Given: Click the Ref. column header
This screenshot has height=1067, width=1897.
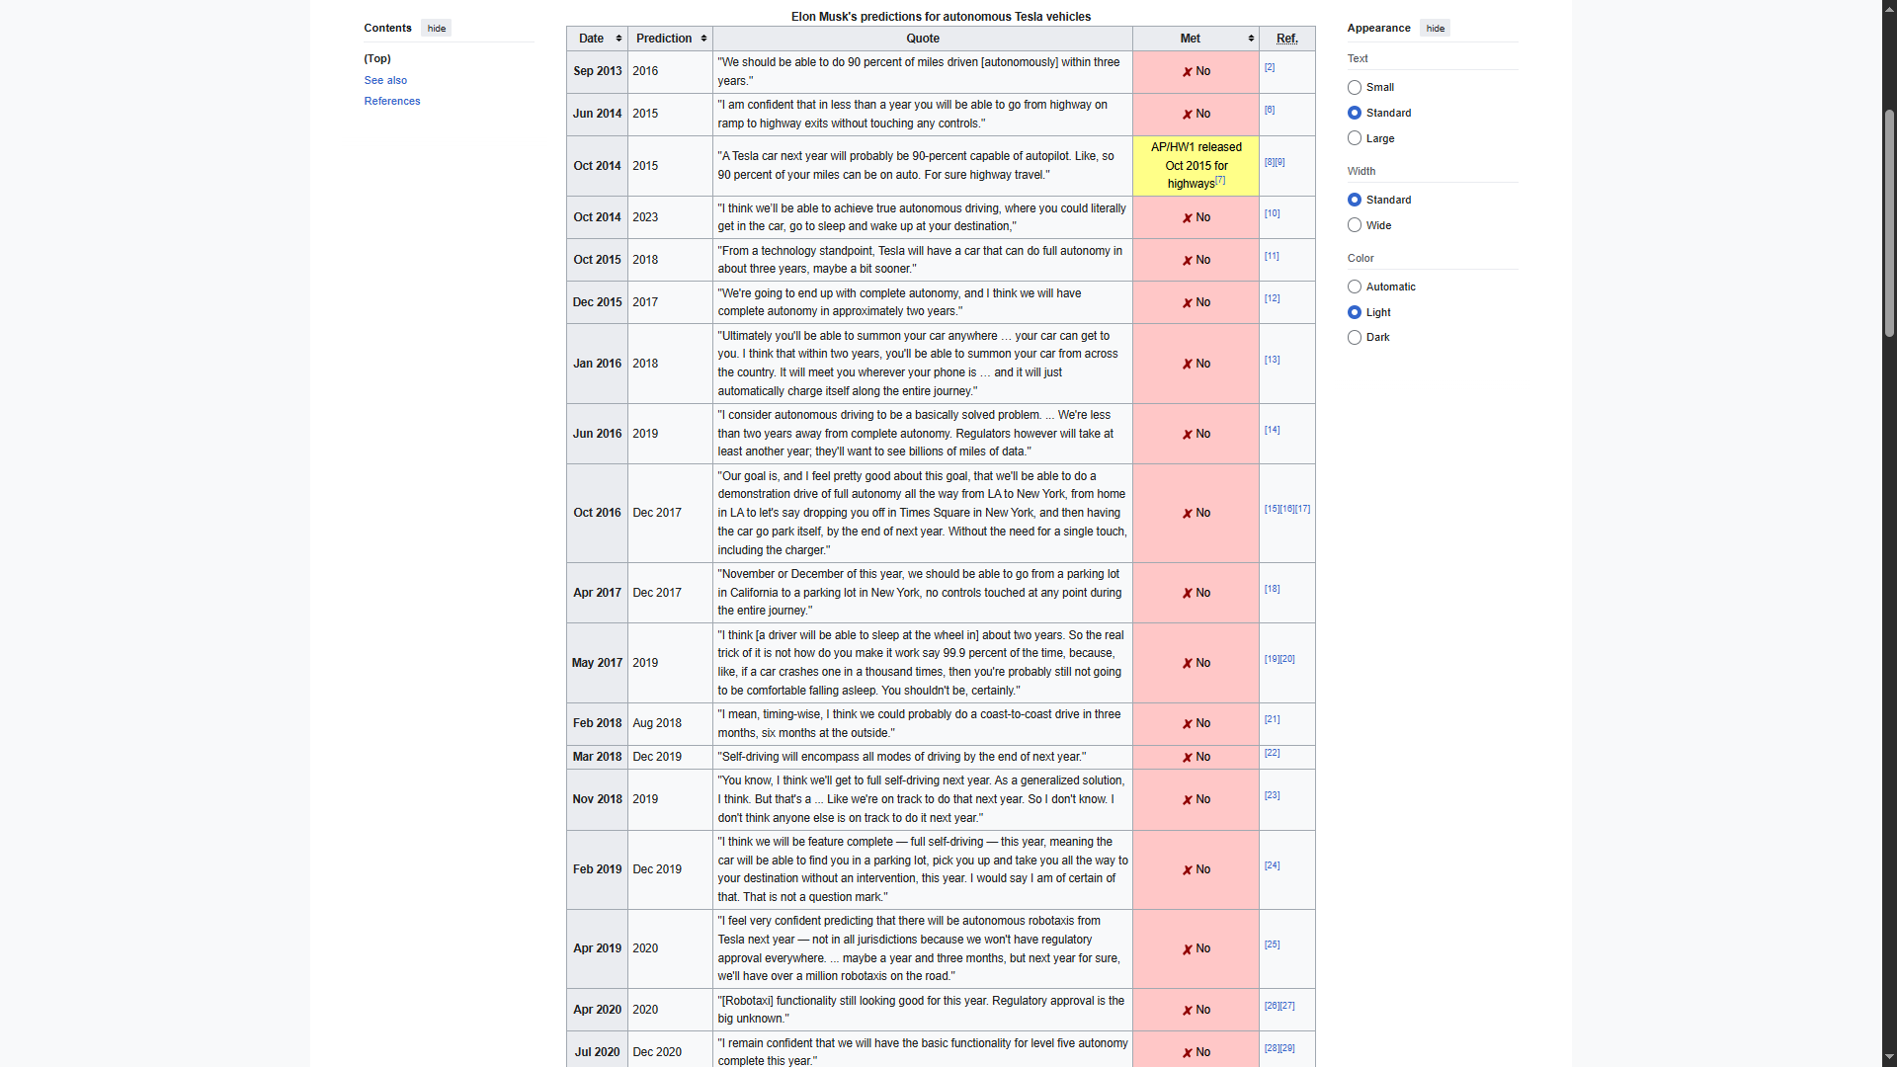Looking at the screenshot, I should tap(1286, 39).
